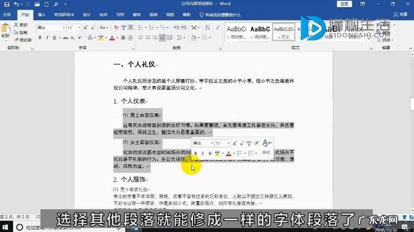Open the mini toolbar Styles (样式) button
Viewport: 414px width, 232px height.
pyautogui.click(x=266, y=147)
